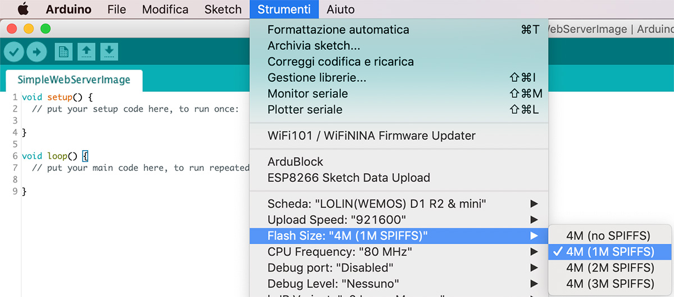This screenshot has height=297, width=674.
Task: Select the 4M (no SPIFFS) flash option
Action: coord(609,235)
